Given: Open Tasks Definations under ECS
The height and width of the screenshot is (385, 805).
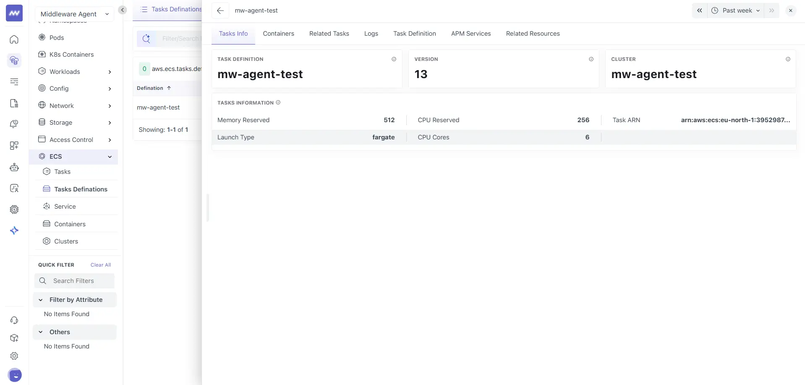Looking at the screenshot, I should click(x=80, y=189).
